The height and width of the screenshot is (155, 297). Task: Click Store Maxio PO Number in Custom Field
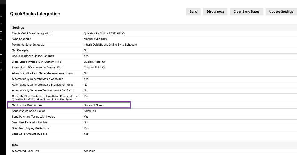pos(38,67)
